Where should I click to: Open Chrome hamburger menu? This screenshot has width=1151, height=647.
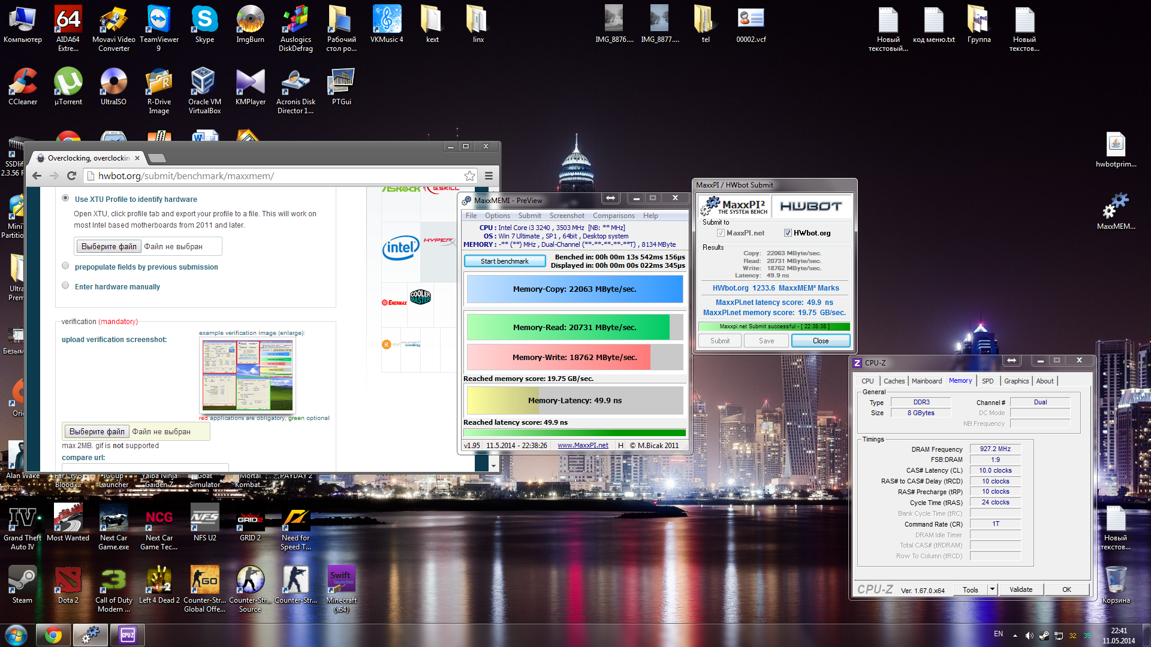[489, 176]
